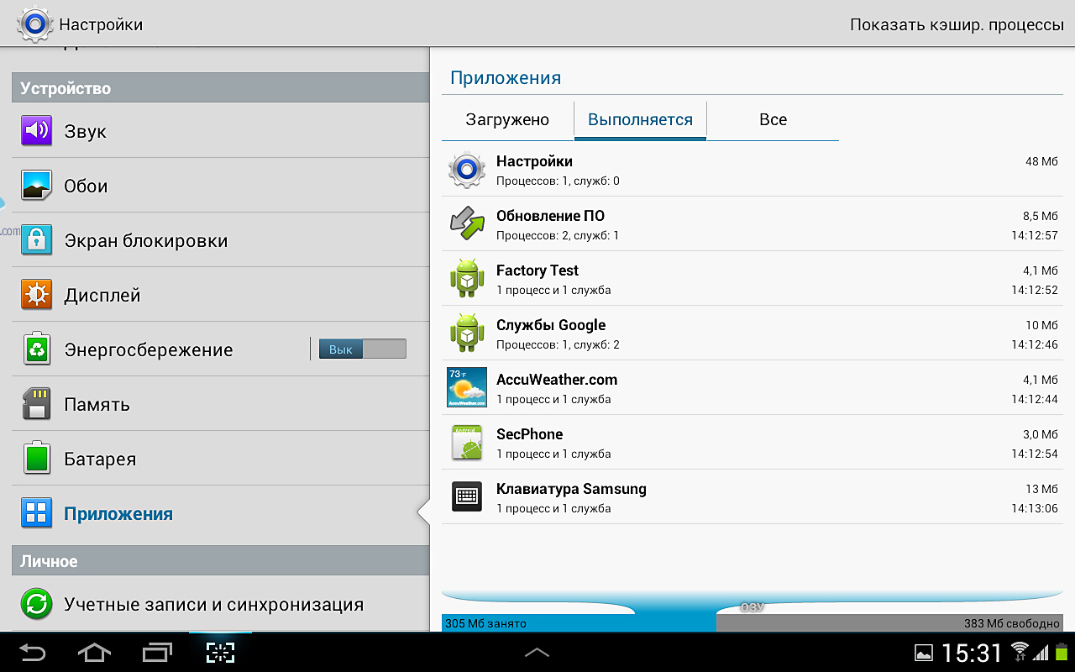This screenshot has width=1075, height=672.
Task: Open Accounts and sync (Учетные записи и синхронизация)
Action: (214, 604)
